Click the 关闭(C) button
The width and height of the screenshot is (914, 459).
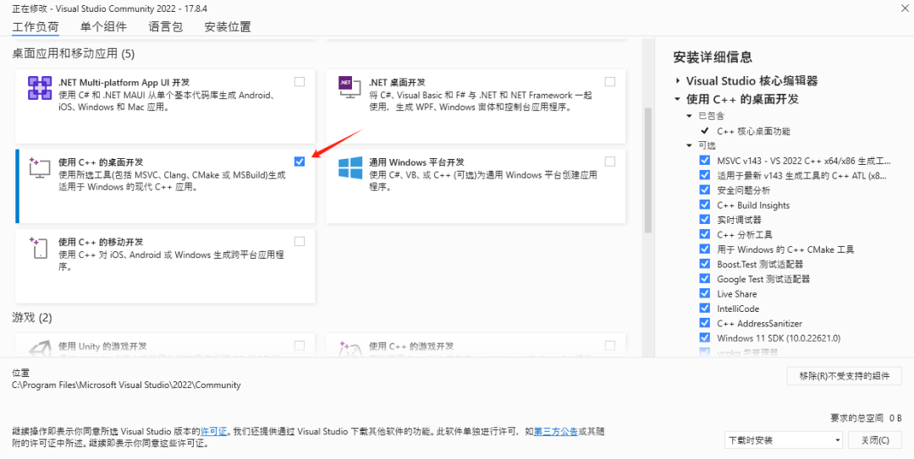click(876, 440)
